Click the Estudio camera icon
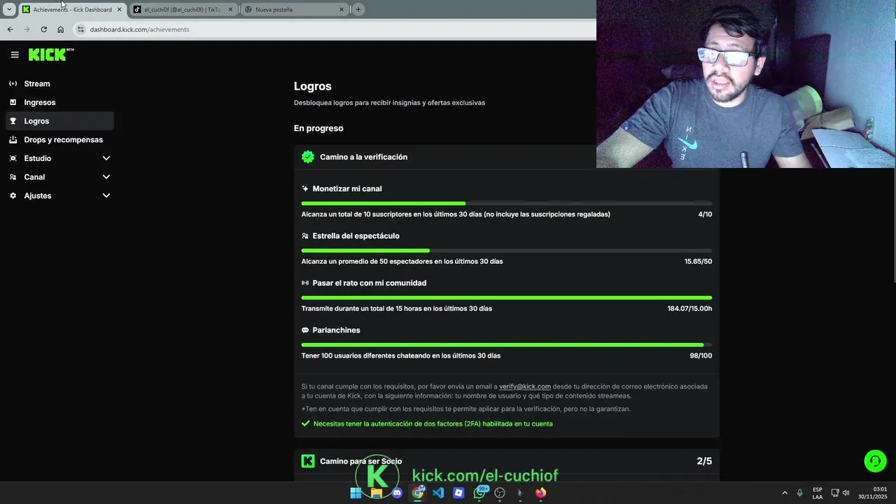The height and width of the screenshot is (504, 896). pyautogui.click(x=13, y=158)
